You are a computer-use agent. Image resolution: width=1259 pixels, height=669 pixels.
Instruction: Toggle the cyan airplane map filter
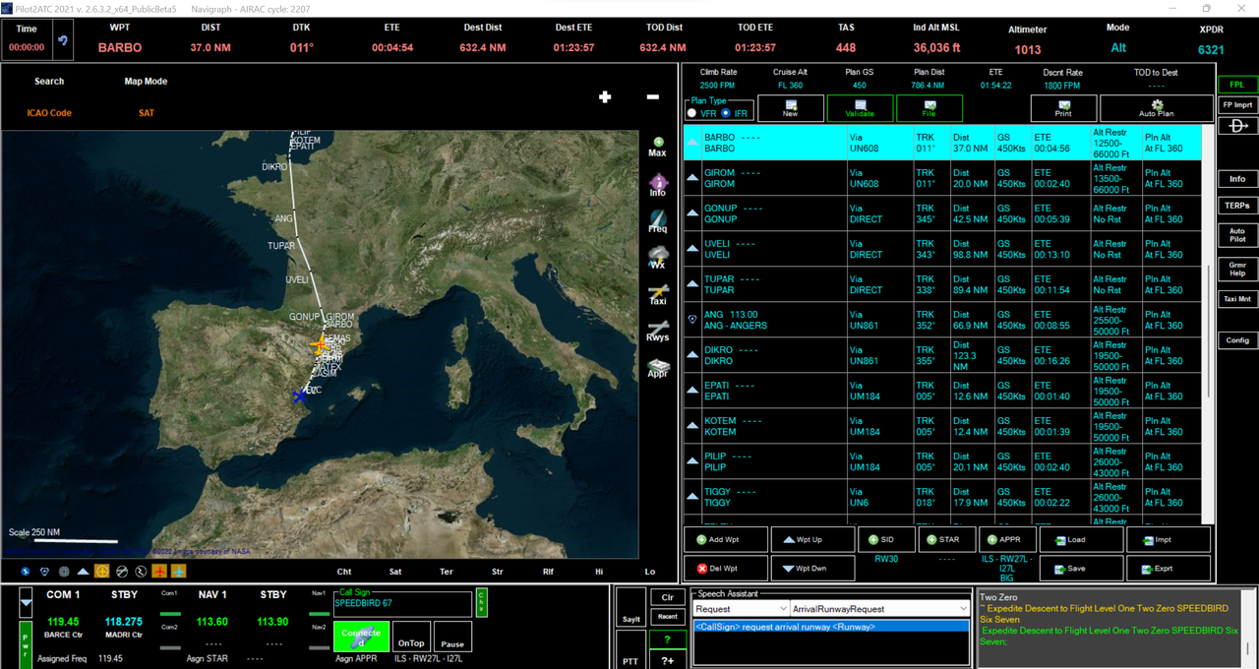pos(179,571)
